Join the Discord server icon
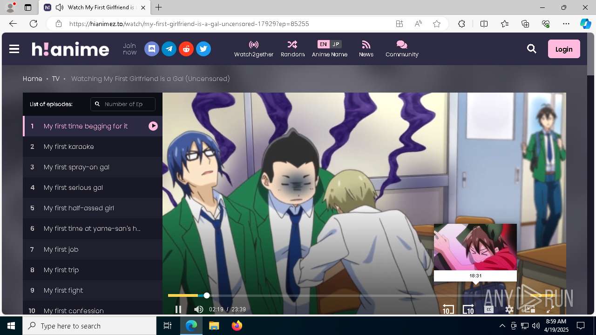 click(x=152, y=49)
